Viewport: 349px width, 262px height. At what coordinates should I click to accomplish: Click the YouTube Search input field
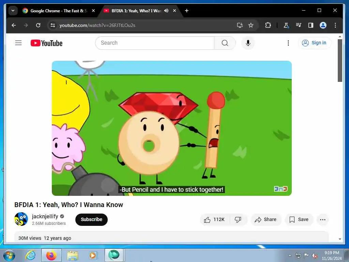point(155,43)
